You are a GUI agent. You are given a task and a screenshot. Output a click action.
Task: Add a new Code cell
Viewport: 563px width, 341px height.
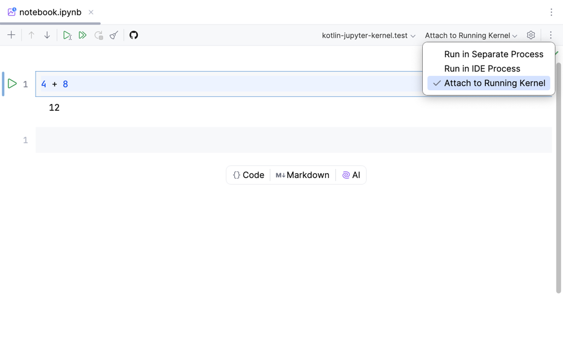[x=249, y=175]
